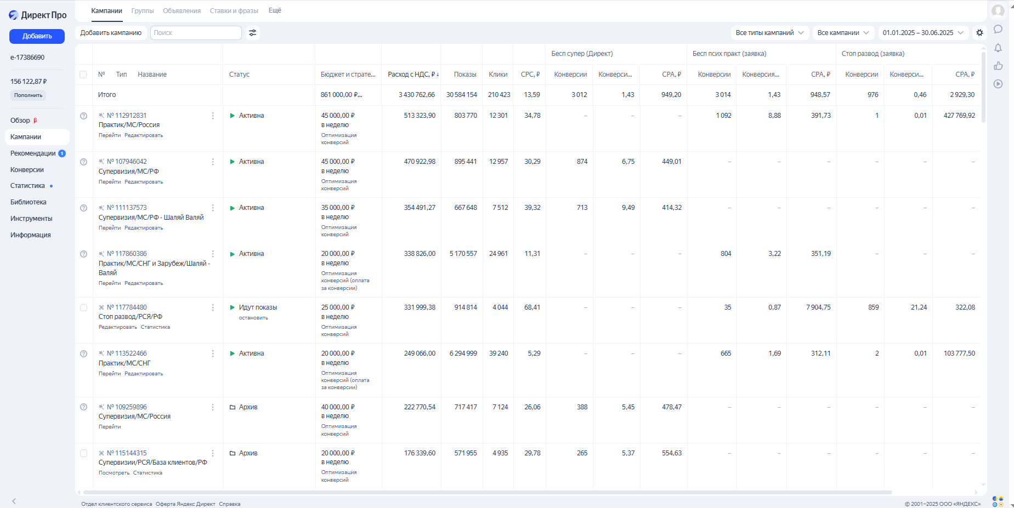Open the chat messages icon
The width and height of the screenshot is (1014, 508).
coord(998,30)
